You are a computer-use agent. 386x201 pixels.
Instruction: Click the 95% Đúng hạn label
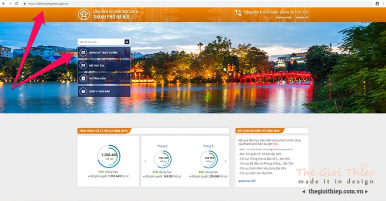click(x=108, y=172)
